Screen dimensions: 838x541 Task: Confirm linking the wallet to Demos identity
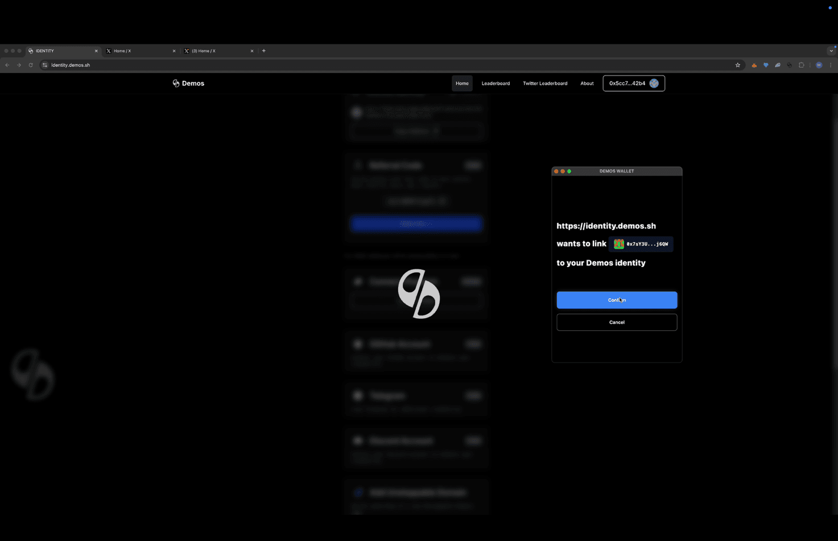(617, 300)
